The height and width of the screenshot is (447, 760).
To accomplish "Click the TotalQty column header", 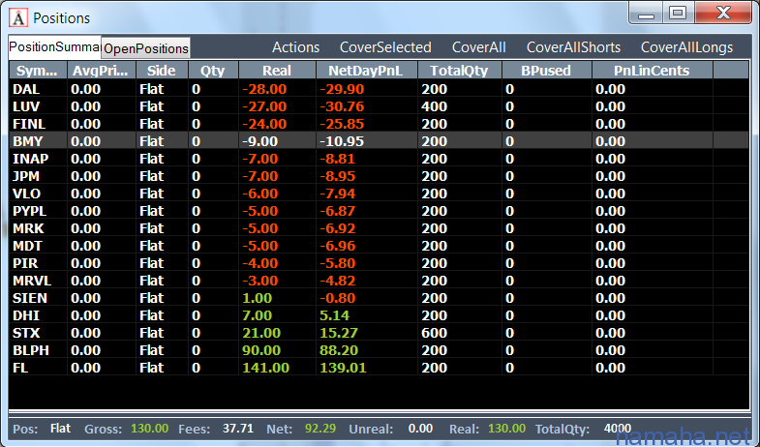I will 459,71.
